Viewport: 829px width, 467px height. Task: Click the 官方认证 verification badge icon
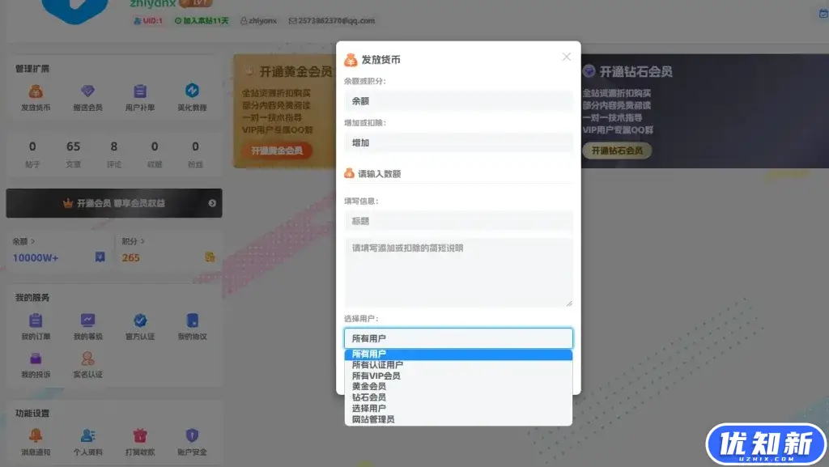139,322
